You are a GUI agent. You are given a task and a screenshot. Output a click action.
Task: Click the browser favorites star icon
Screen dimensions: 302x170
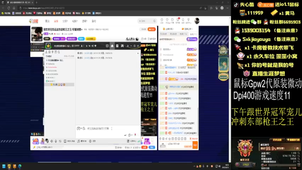click(x=211, y=8)
